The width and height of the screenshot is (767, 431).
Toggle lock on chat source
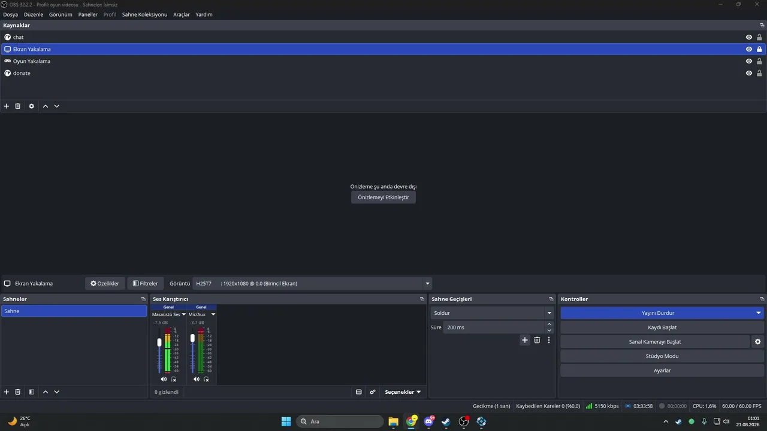tap(759, 37)
